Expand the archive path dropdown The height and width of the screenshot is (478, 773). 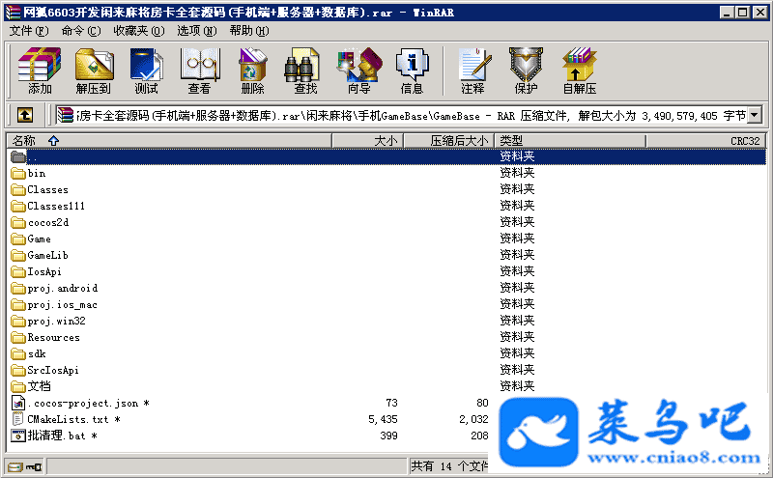[755, 115]
